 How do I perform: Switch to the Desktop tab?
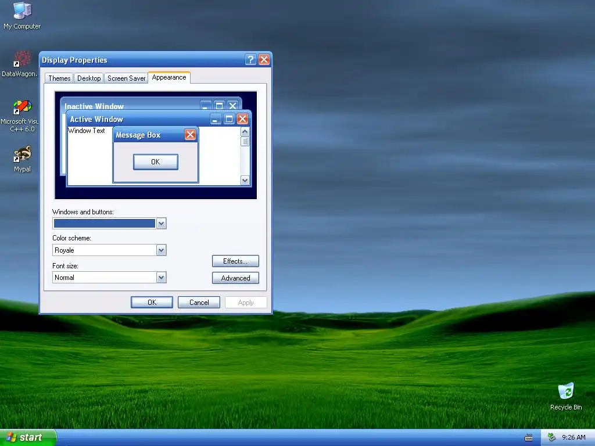click(89, 78)
